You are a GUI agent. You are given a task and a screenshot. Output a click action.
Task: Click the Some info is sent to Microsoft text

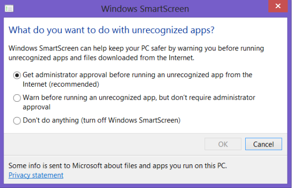pyautogui.click(x=118, y=166)
